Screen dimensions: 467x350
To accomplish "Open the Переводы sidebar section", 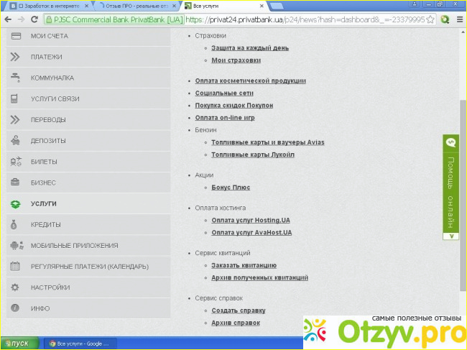I will (x=48, y=120).
